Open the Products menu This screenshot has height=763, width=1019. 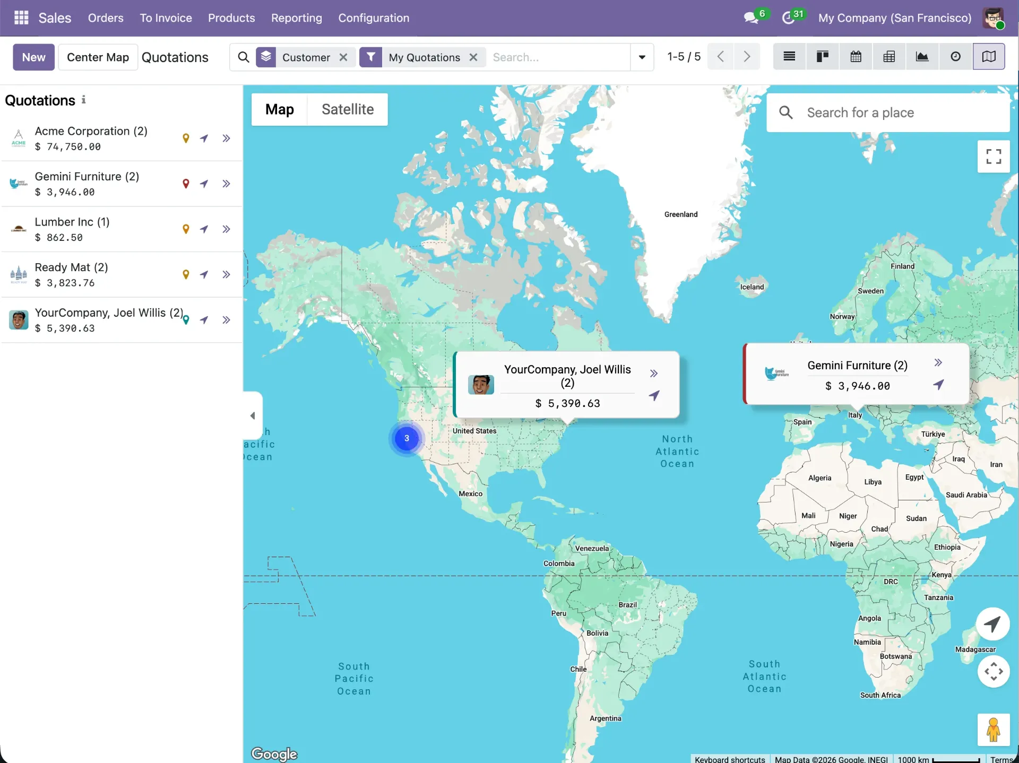pyautogui.click(x=231, y=18)
